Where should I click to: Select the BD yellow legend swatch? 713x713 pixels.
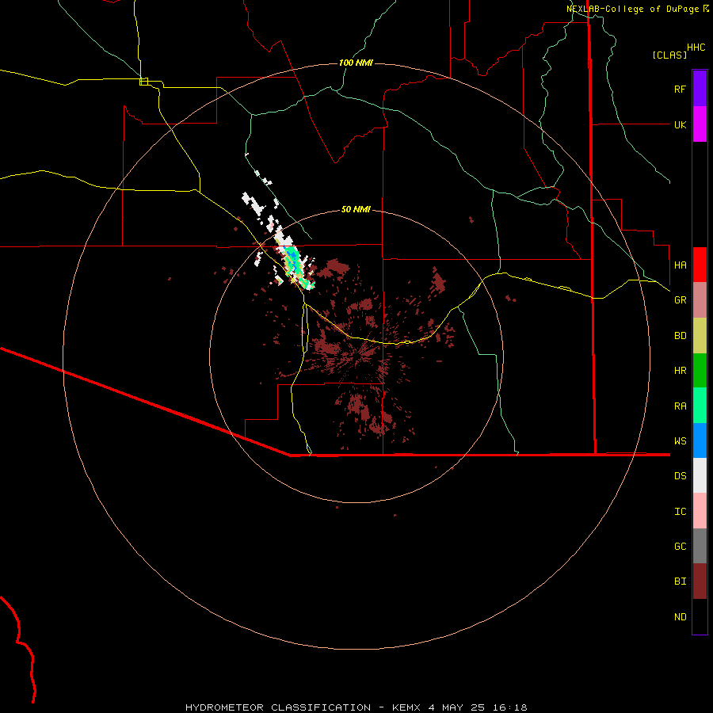coord(700,336)
